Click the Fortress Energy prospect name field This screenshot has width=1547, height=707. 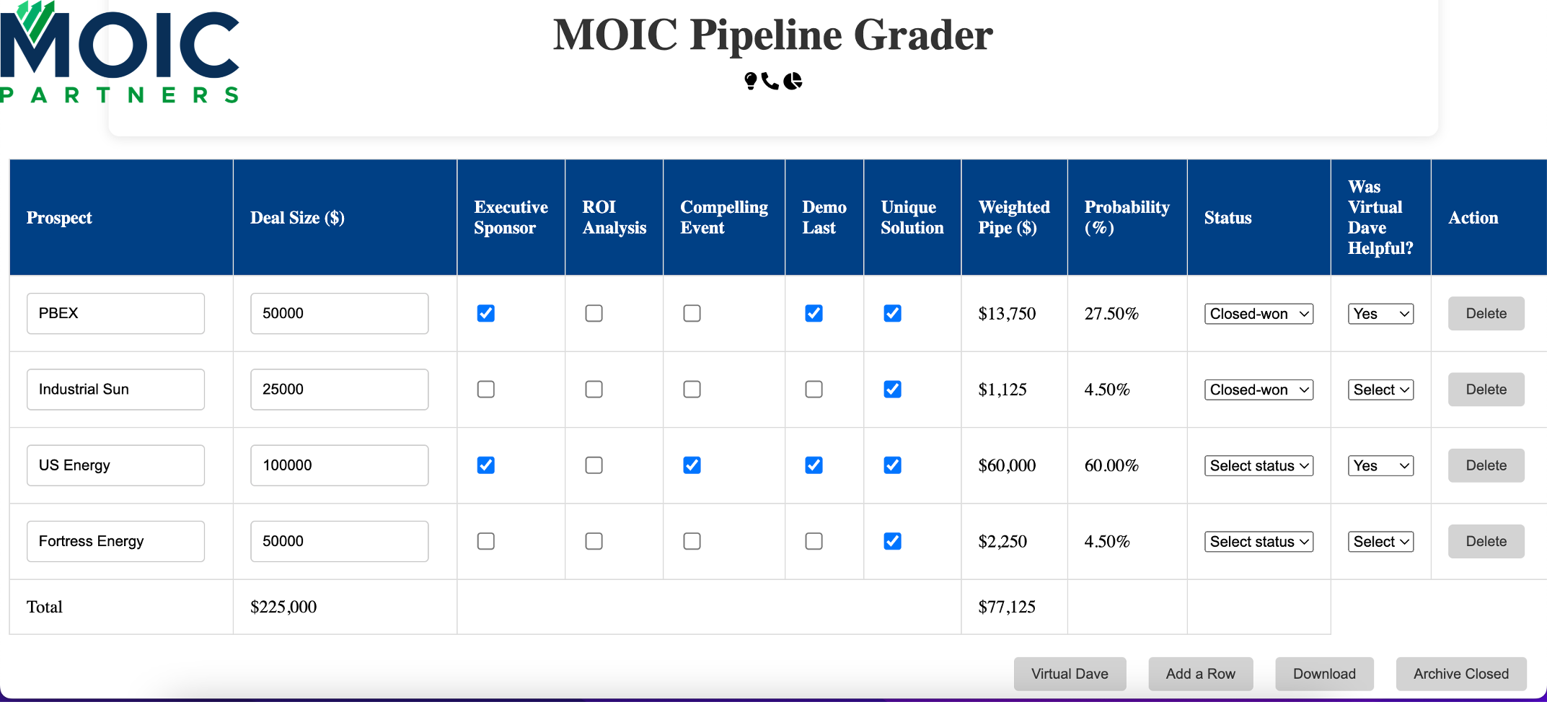point(115,541)
